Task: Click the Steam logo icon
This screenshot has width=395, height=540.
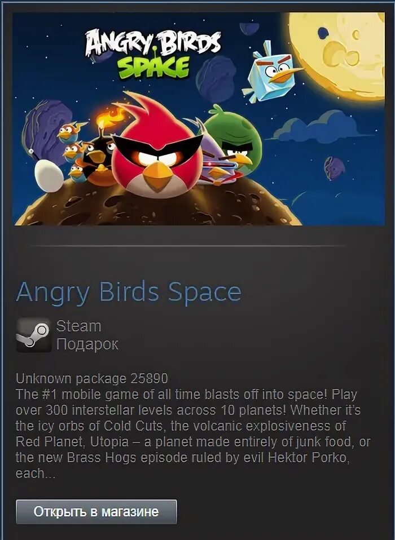Action: point(33,335)
